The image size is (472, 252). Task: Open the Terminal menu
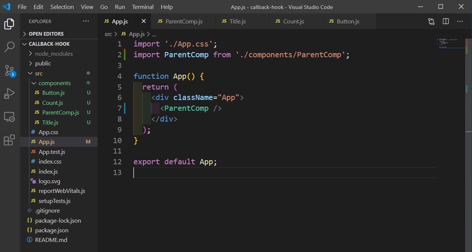(143, 7)
